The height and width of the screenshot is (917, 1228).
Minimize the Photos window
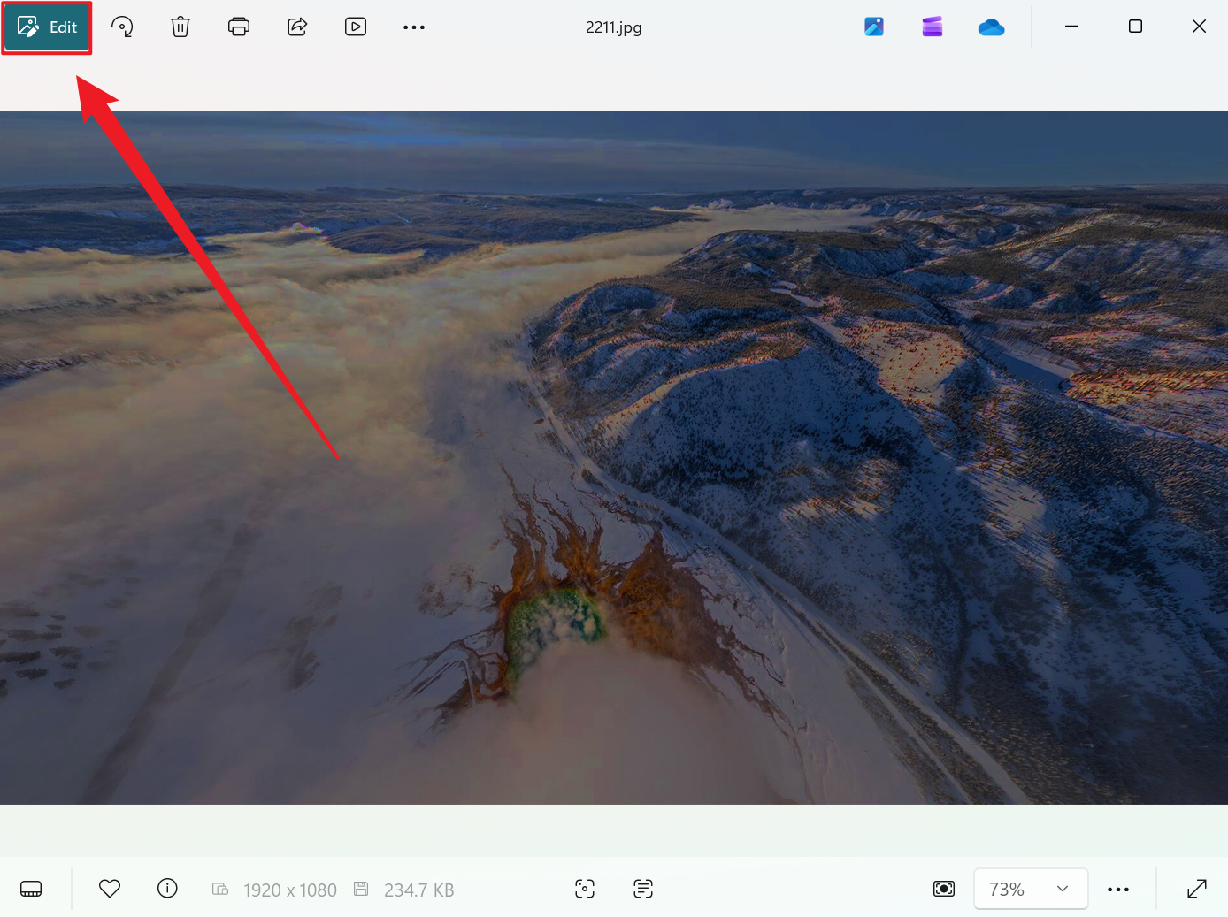[1071, 27]
